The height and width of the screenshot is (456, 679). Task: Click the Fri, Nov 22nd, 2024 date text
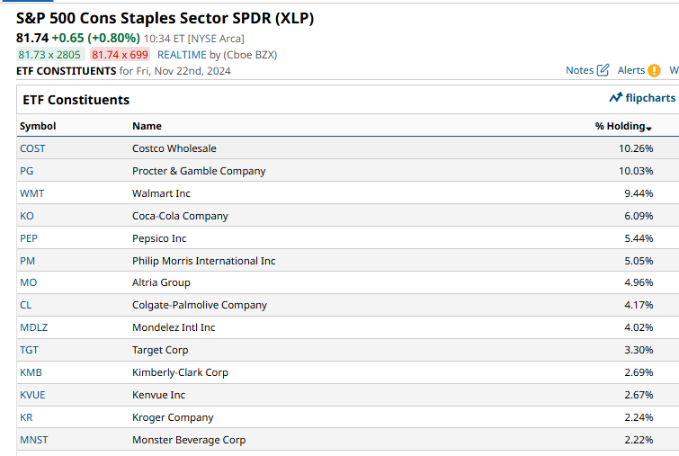183,71
